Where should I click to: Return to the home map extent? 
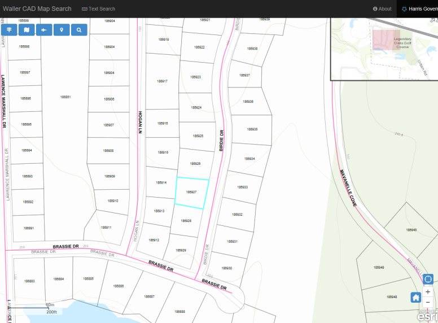click(416, 297)
